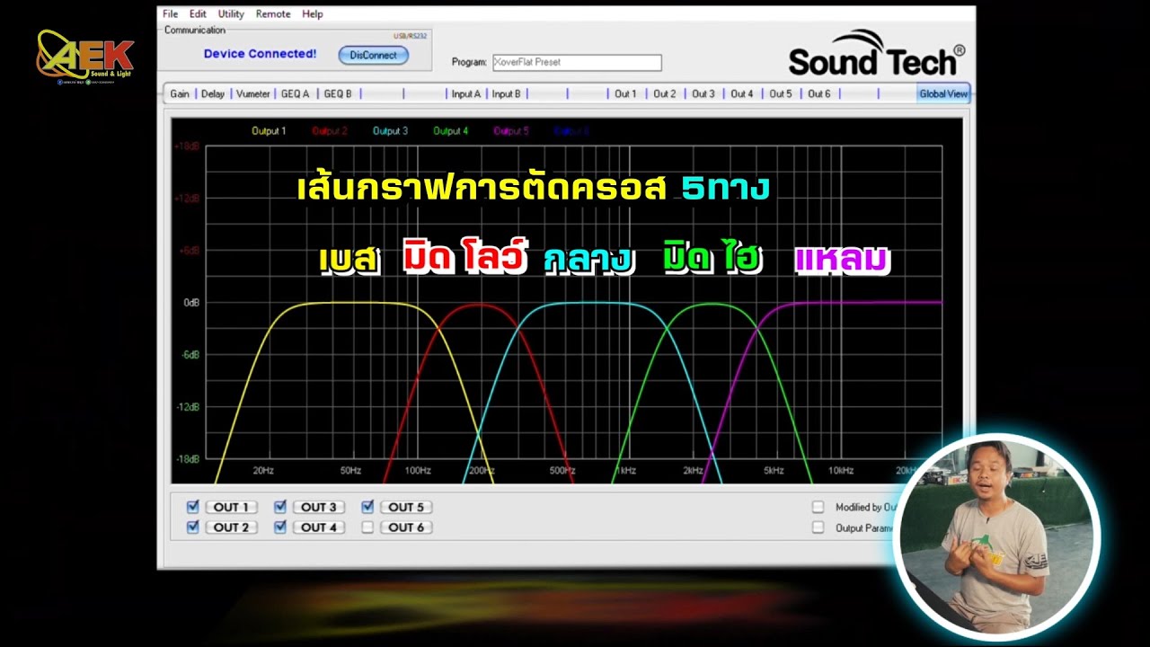This screenshot has width=1150, height=647.
Task: Click the DisConnect button
Action: click(x=373, y=55)
